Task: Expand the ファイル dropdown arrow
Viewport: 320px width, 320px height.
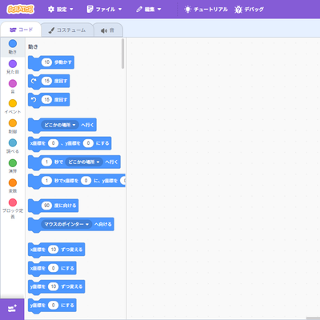Action: pyautogui.click(x=120, y=10)
